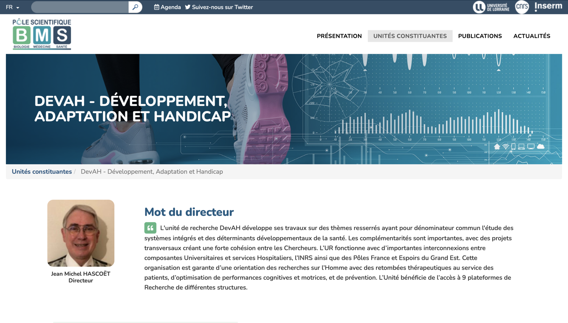Open the Présentation menu
Viewport: 568px width, 323px height.
pyautogui.click(x=339, y=36)
